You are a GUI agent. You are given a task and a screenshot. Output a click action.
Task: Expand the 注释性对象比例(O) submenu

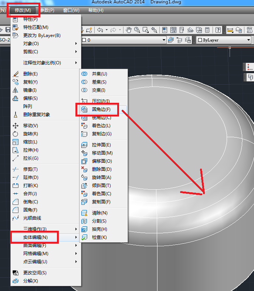(x=46, y=63)
